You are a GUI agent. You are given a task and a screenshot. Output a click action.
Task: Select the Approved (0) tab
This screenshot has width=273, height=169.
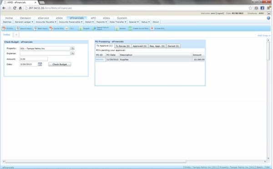[140, 46]
